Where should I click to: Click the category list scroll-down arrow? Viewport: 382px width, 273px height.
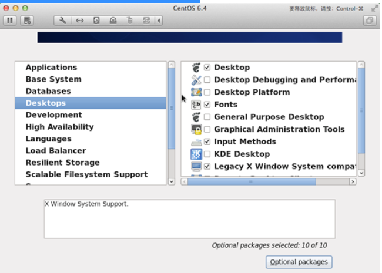(x=171, y=181)
